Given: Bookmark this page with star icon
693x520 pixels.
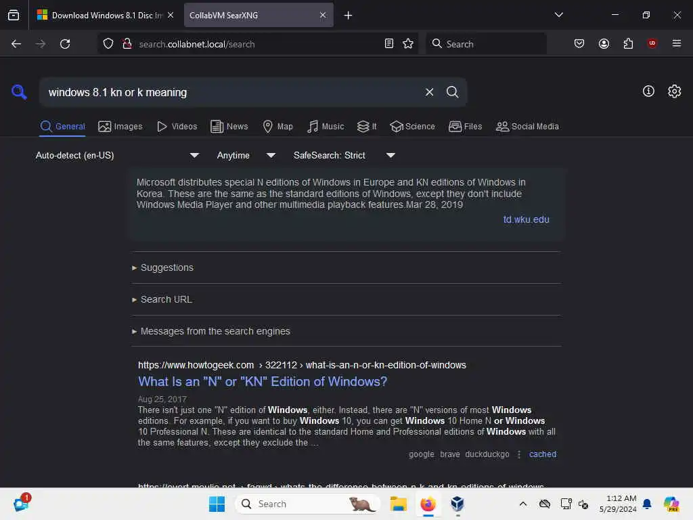Looking at the screenshot, I should coord(408,44).
